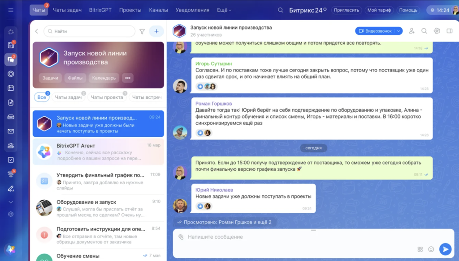Open the hamburger menu at top left

tap(11, 10)
